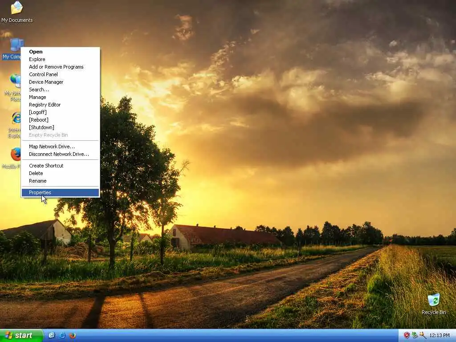This screenshot has width=456, height=342.
Task: Select Disconnect Network Drive... menu item
Action: click(60, 154)
